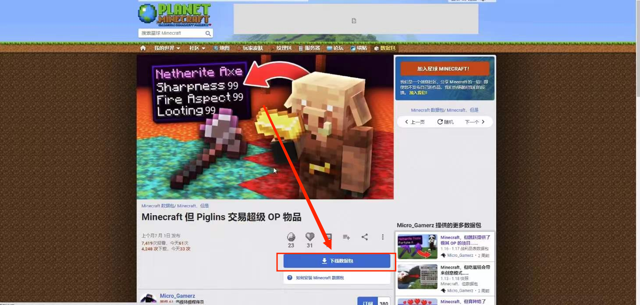Click the Planet Minecraft logo

174,15
